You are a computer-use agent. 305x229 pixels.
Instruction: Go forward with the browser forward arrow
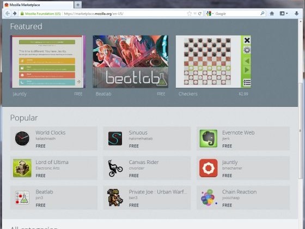coord(15,14)
